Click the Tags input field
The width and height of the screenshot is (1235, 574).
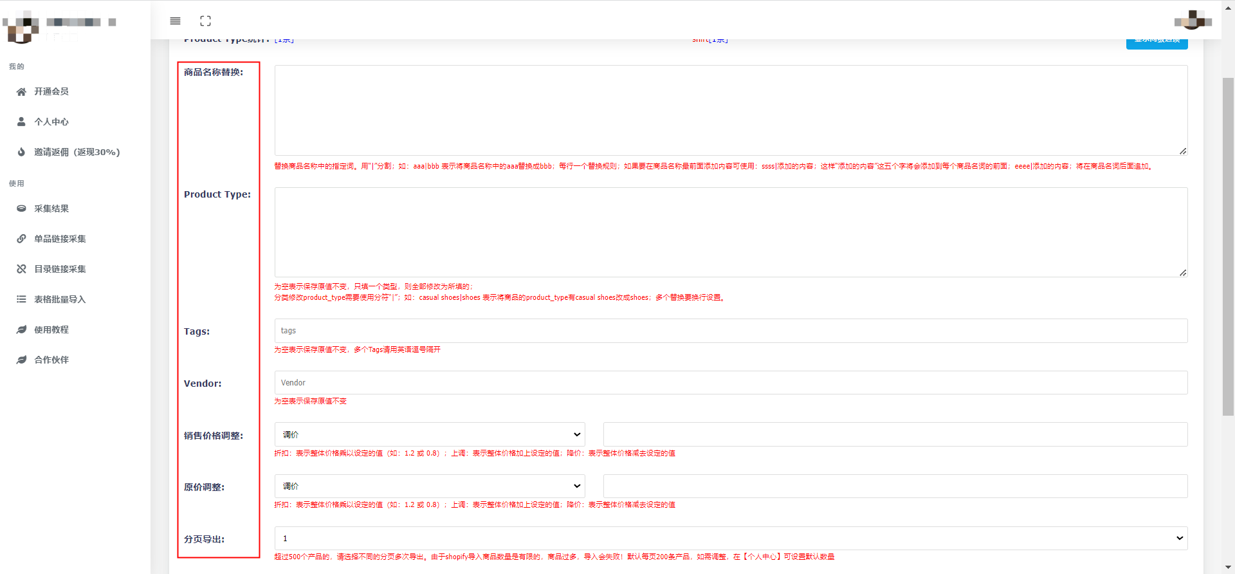pyautogui.click(x=731, y=331)
